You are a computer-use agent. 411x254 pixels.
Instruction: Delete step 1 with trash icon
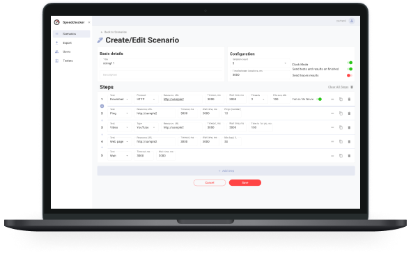349,100
